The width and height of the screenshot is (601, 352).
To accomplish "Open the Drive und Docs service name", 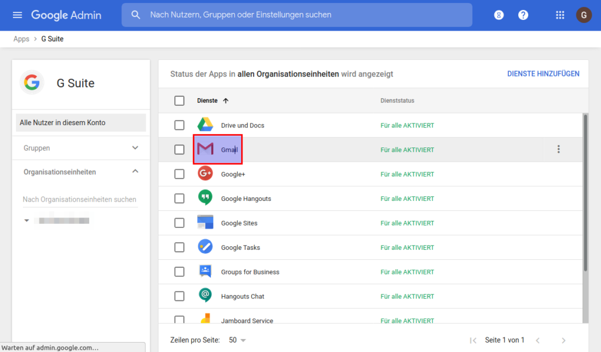I will pos(242,126).
